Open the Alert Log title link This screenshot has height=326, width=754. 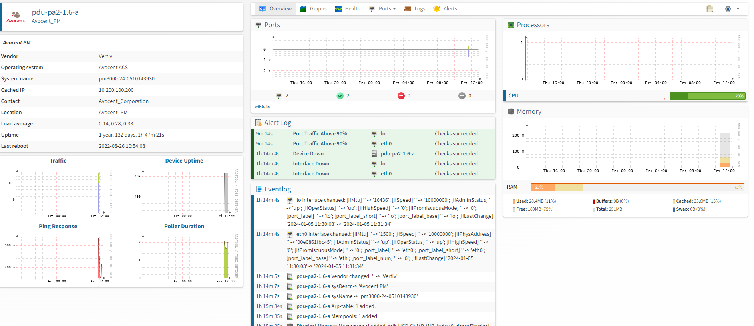(x=277, y=123)
